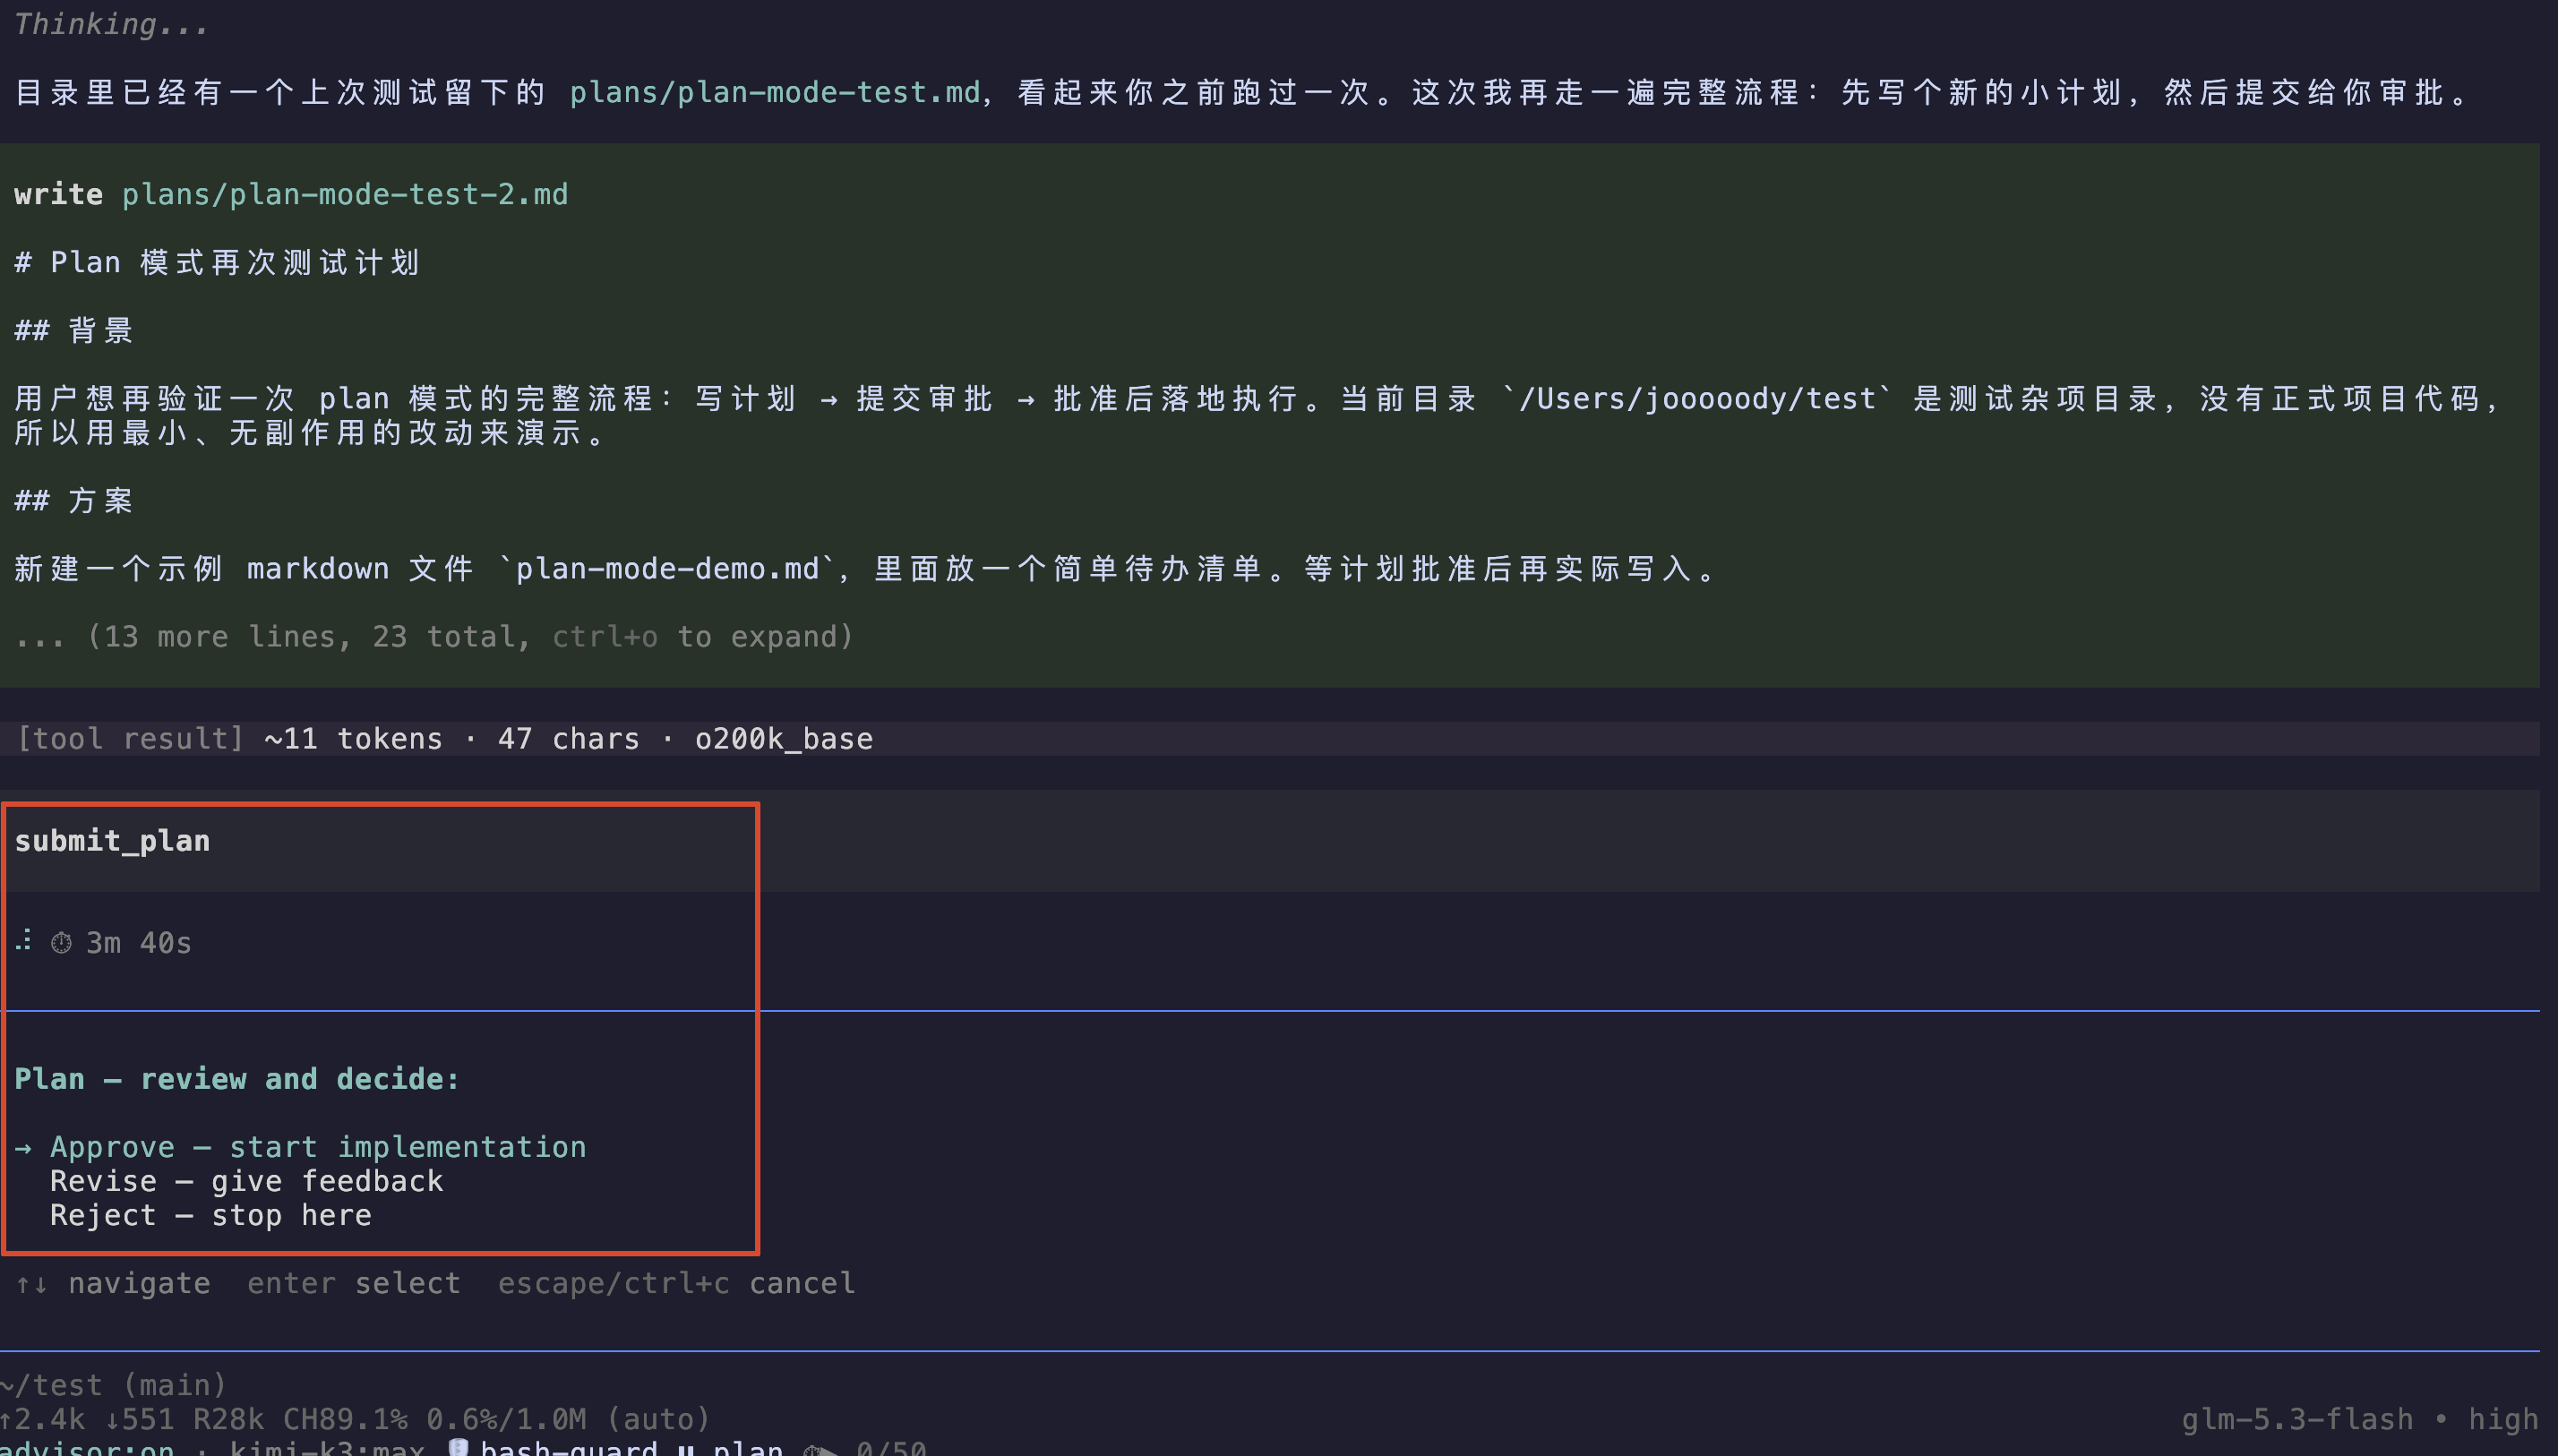Screen dimensions: 2558x1456
Task: Click the bash-guard shield icon
Action: click(459, 1447)
